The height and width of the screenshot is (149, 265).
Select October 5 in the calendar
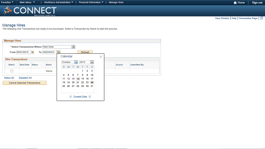pos(68,75)
